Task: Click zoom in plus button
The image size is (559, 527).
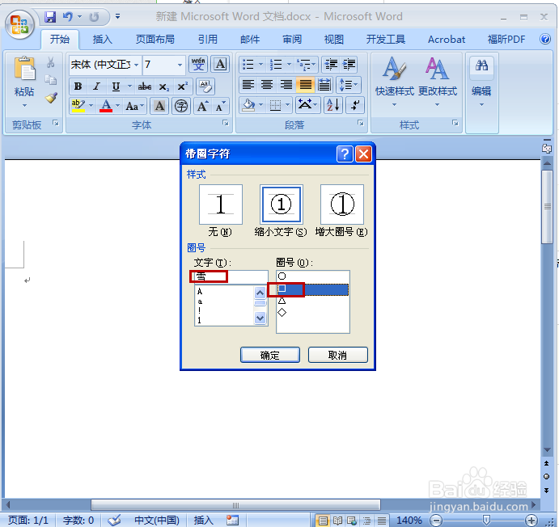Action: coord(531,521)
